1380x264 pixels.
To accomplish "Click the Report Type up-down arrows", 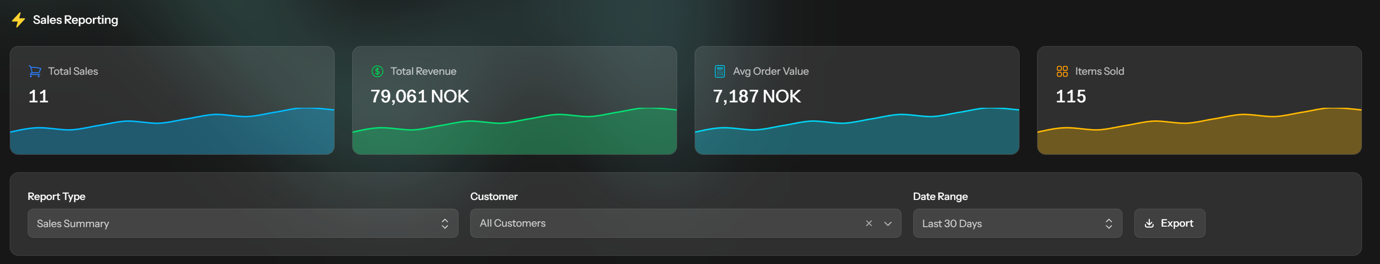I will coord(444,223).
